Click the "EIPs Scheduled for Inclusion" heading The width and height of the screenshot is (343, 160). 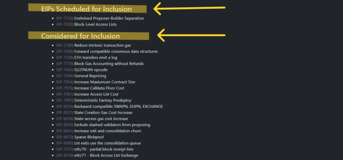86,9
